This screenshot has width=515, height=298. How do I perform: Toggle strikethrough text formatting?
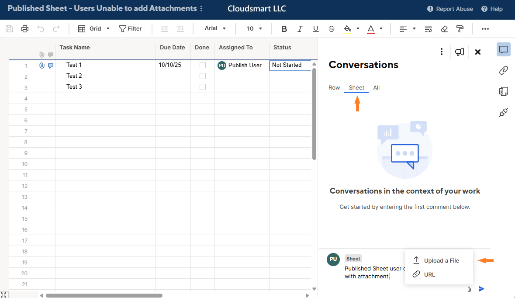coord(332,29)
